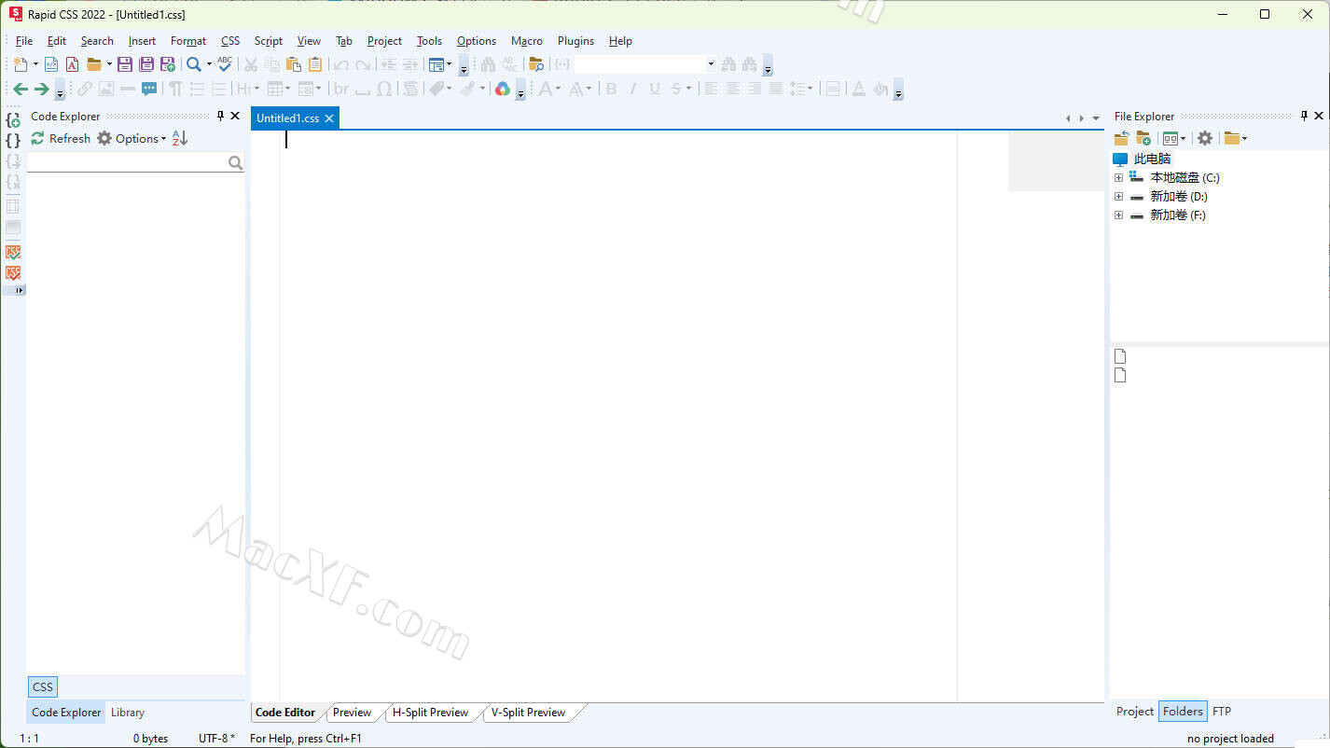Switch to the Preview tab
1330x748 pixels.
click(352, 713)
